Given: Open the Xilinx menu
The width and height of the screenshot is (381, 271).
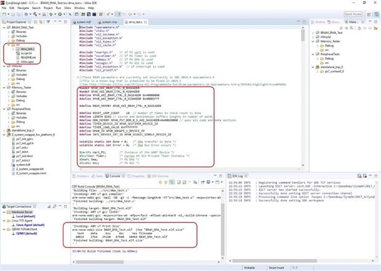Looking at the screenshot, I should tap(71, 7).
